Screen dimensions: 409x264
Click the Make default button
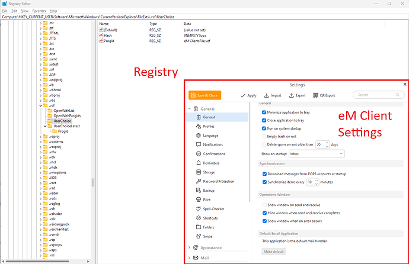[273, 252]
